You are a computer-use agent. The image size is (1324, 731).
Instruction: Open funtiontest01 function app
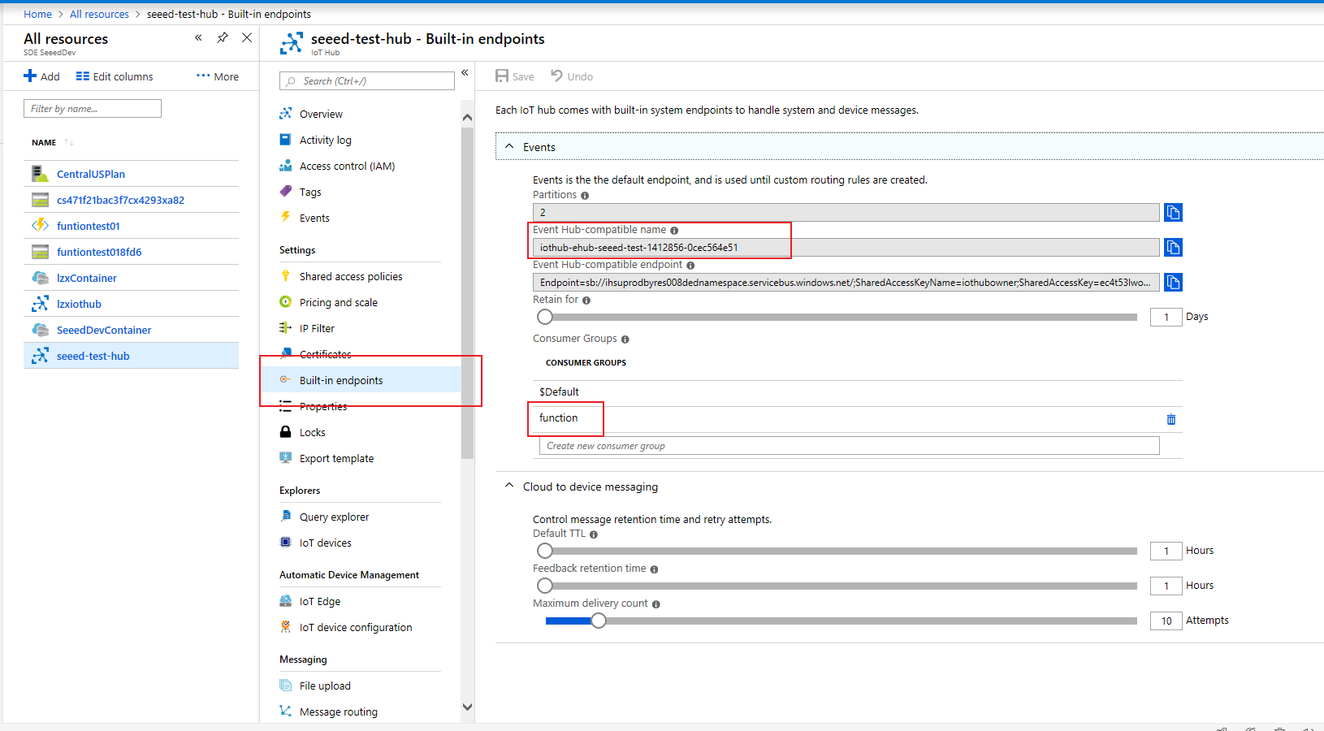(89, 226)
